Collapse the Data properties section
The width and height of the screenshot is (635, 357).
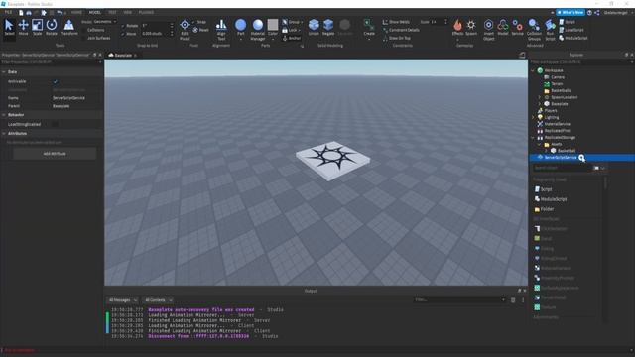click(4, 72)
